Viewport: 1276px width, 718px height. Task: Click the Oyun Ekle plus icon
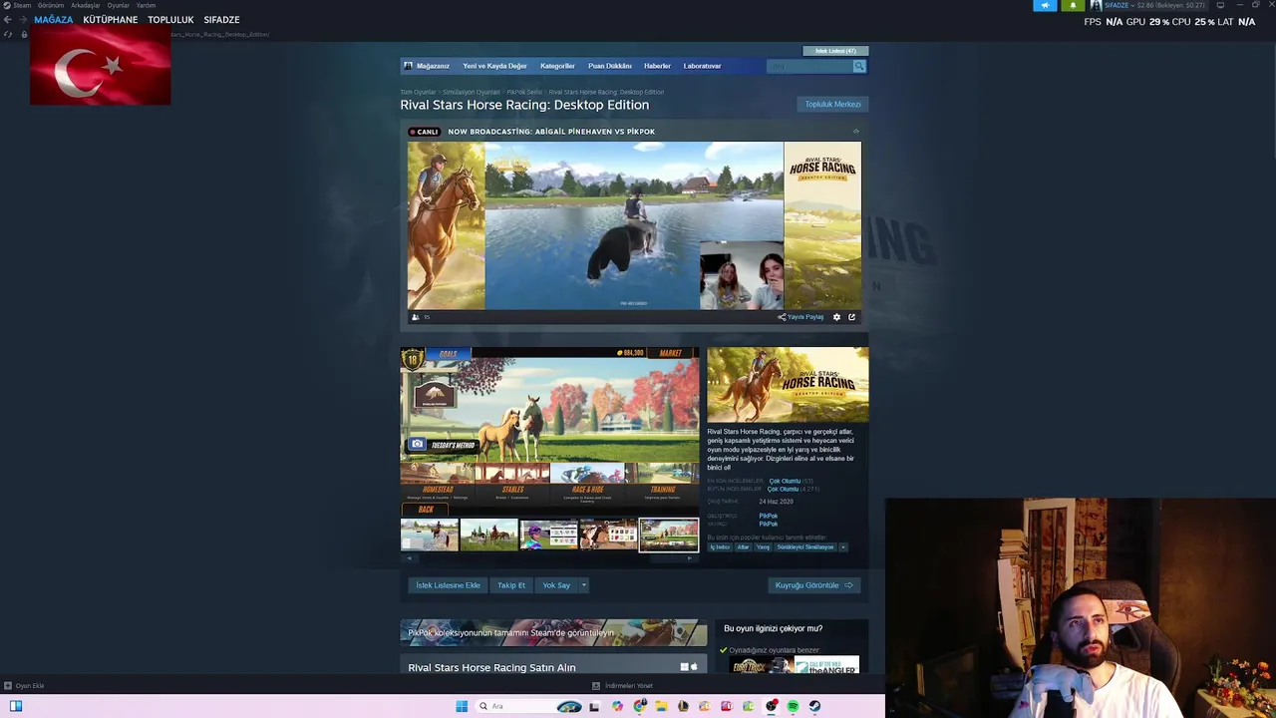pos(7,686)
